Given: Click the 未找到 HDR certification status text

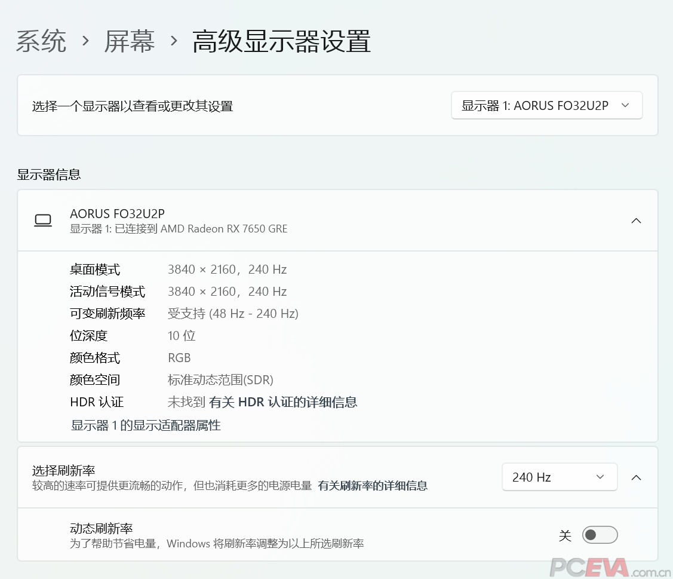Looking at the screenshot, I should pos(186,402).
